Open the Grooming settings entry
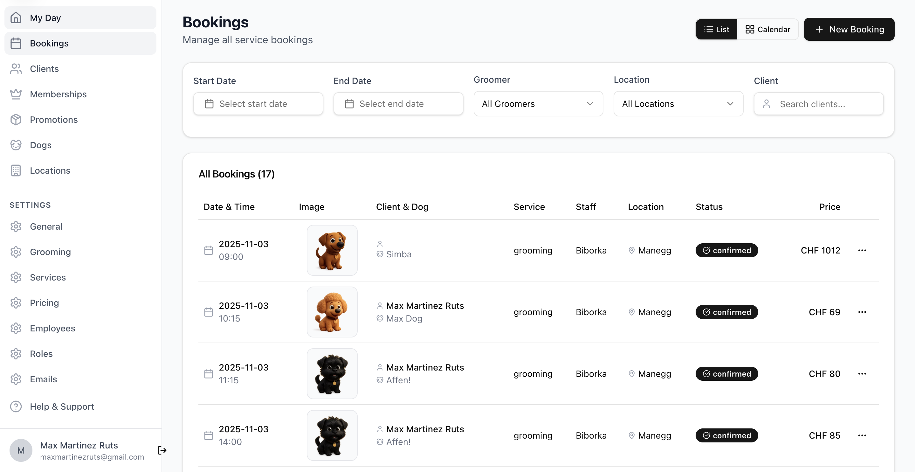Screen dimensions: 915x472 50,252
